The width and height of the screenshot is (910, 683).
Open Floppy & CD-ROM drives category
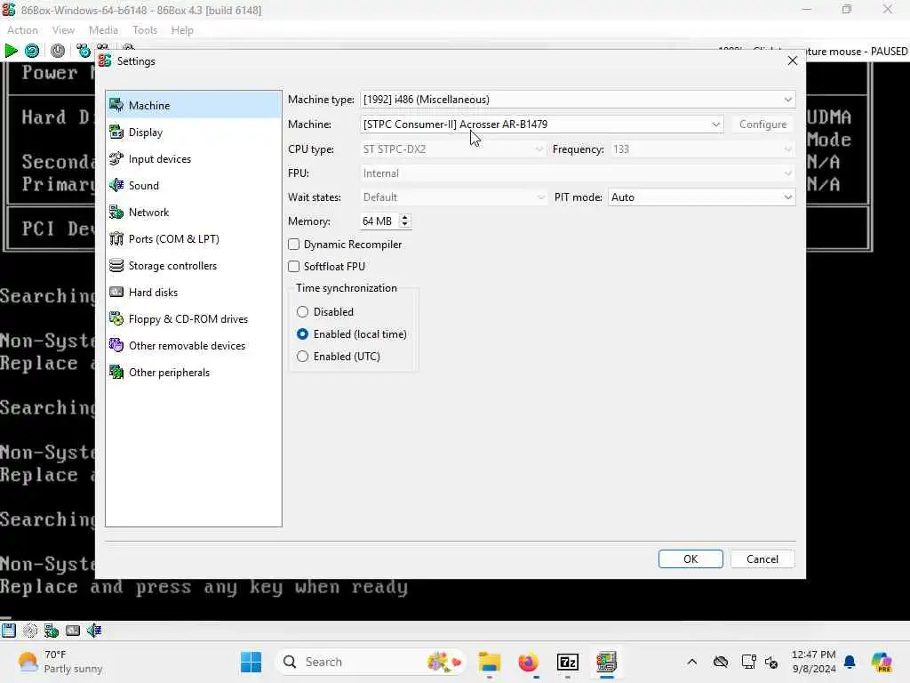click(x=193, y=319)
